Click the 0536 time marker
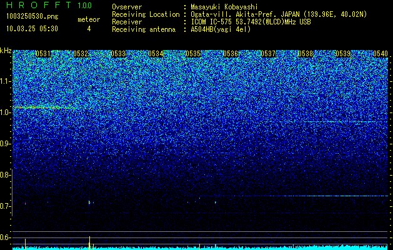Screen dimensions: 393x250 pos(231,54)
